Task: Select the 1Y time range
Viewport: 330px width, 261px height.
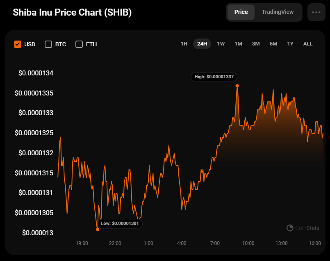Action: (290, 44)
